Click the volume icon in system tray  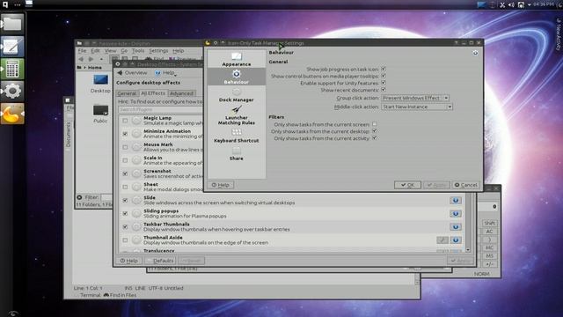(511, 4)
